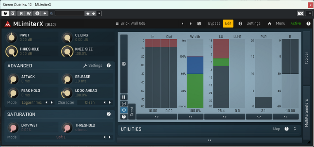Toggle the host plugin power button
Screen dimensions: 314x147
coord(5,13)
